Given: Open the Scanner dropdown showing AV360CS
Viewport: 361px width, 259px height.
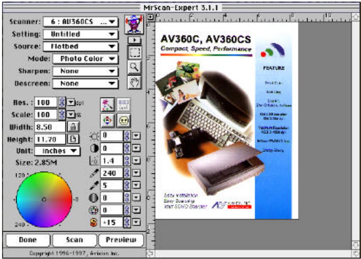Looking at the screenshot, I should tap(81, 22).
